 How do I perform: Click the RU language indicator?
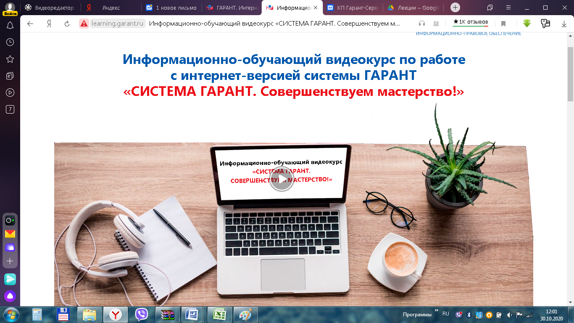coord(446,314)
